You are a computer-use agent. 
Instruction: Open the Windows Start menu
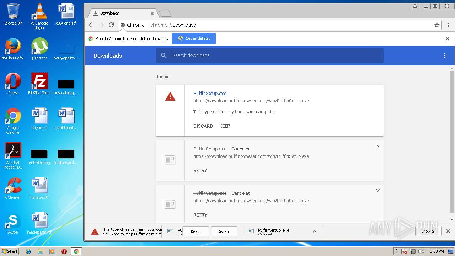(x=10, y=251)
